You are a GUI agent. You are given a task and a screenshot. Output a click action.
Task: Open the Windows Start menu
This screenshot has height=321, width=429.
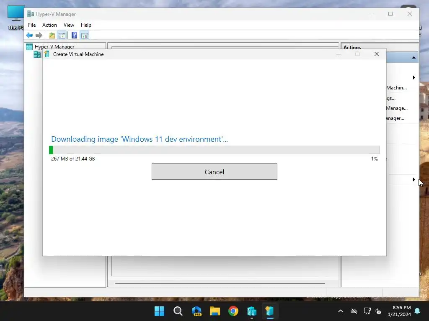click(159, 311)
